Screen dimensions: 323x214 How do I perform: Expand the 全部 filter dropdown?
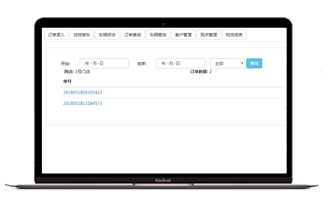[x=226, y=63]
